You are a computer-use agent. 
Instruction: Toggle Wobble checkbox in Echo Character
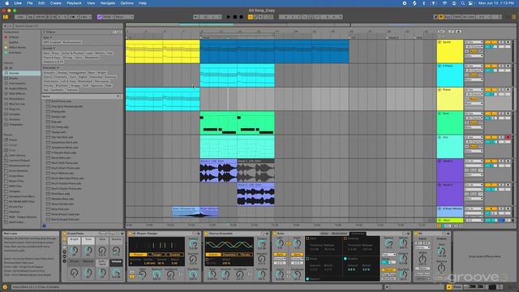(345, 259)
